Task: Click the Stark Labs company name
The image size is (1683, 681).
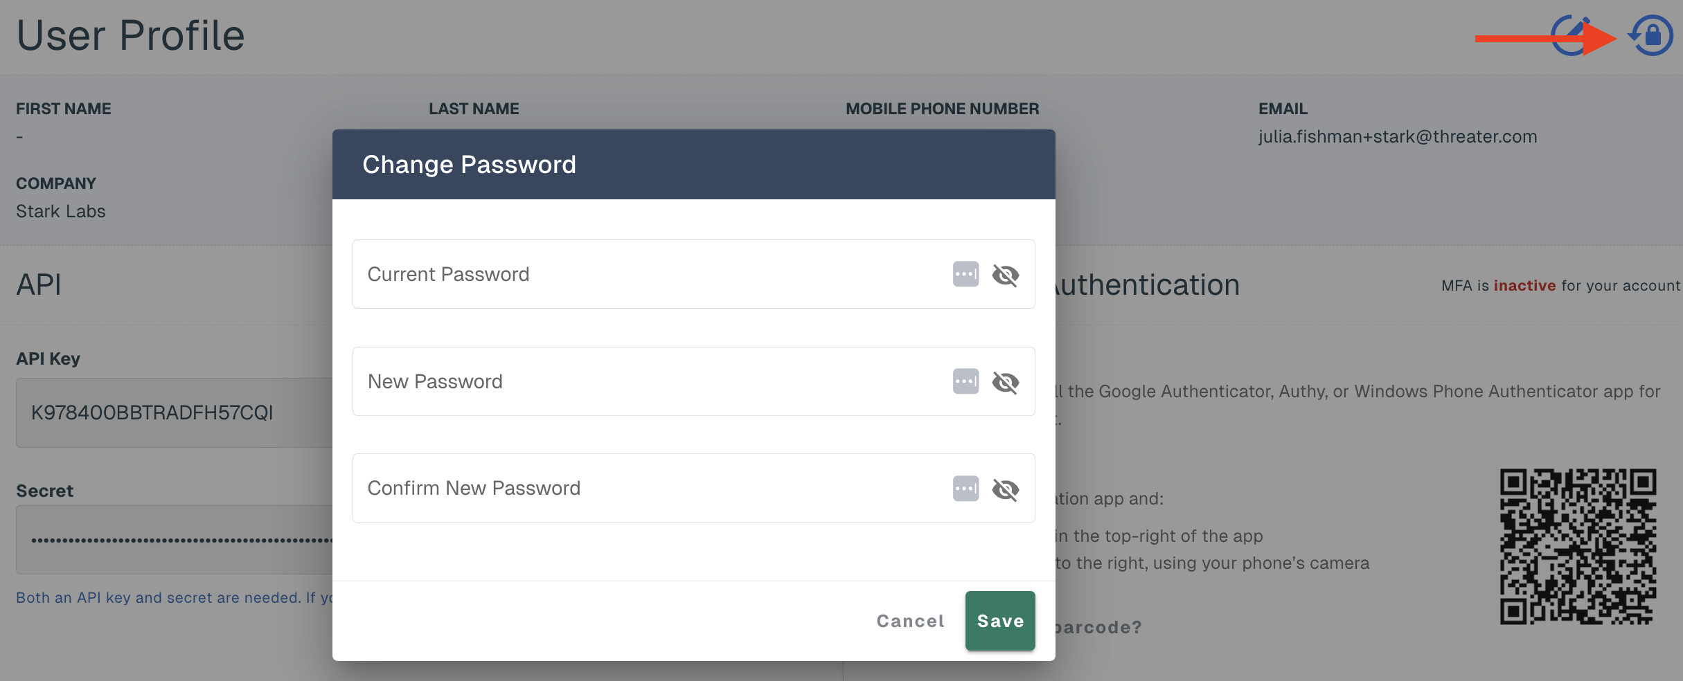Action: click(x=61, y=211)
